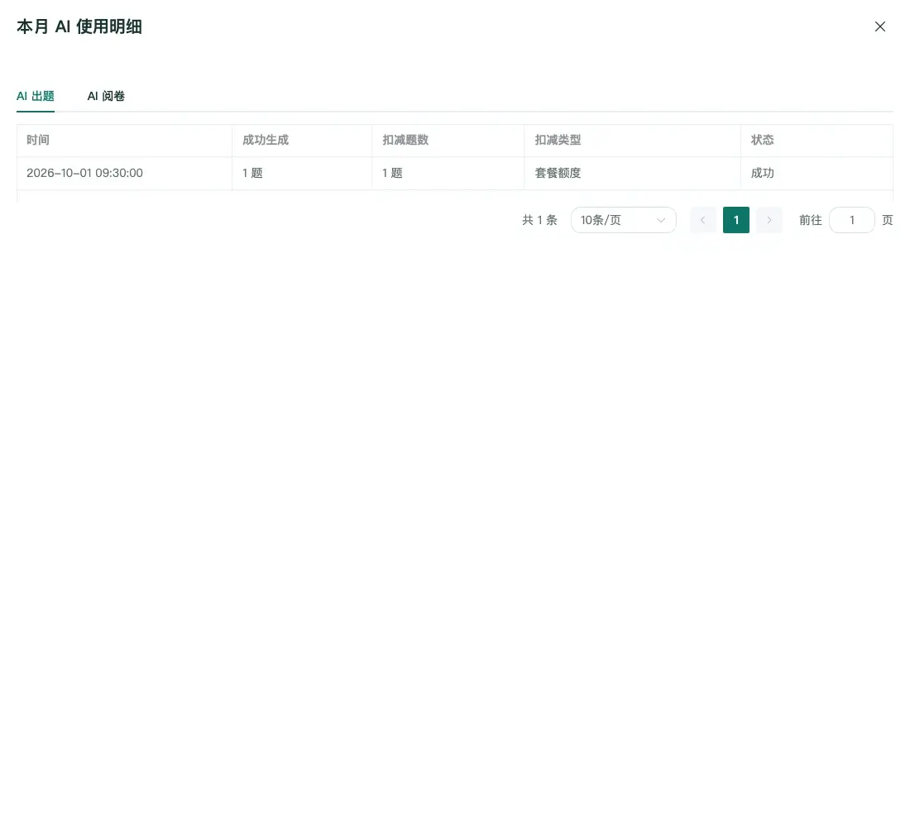Viewport: 910px width, 827px height.
Task: Click the 时间 column header
Action: coord(124,140)
